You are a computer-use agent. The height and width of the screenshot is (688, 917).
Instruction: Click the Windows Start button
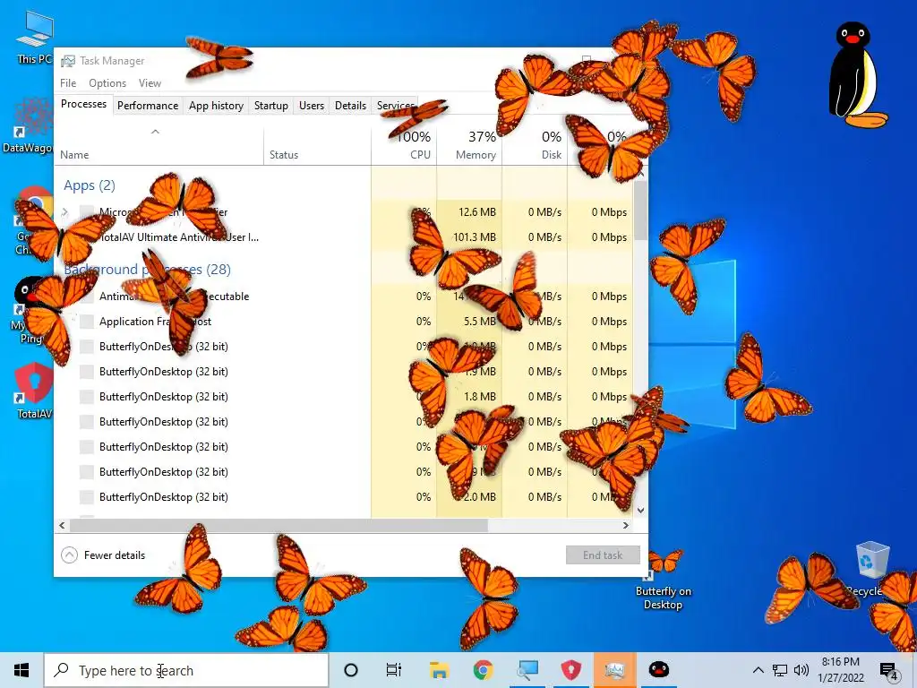pos(21,670)
